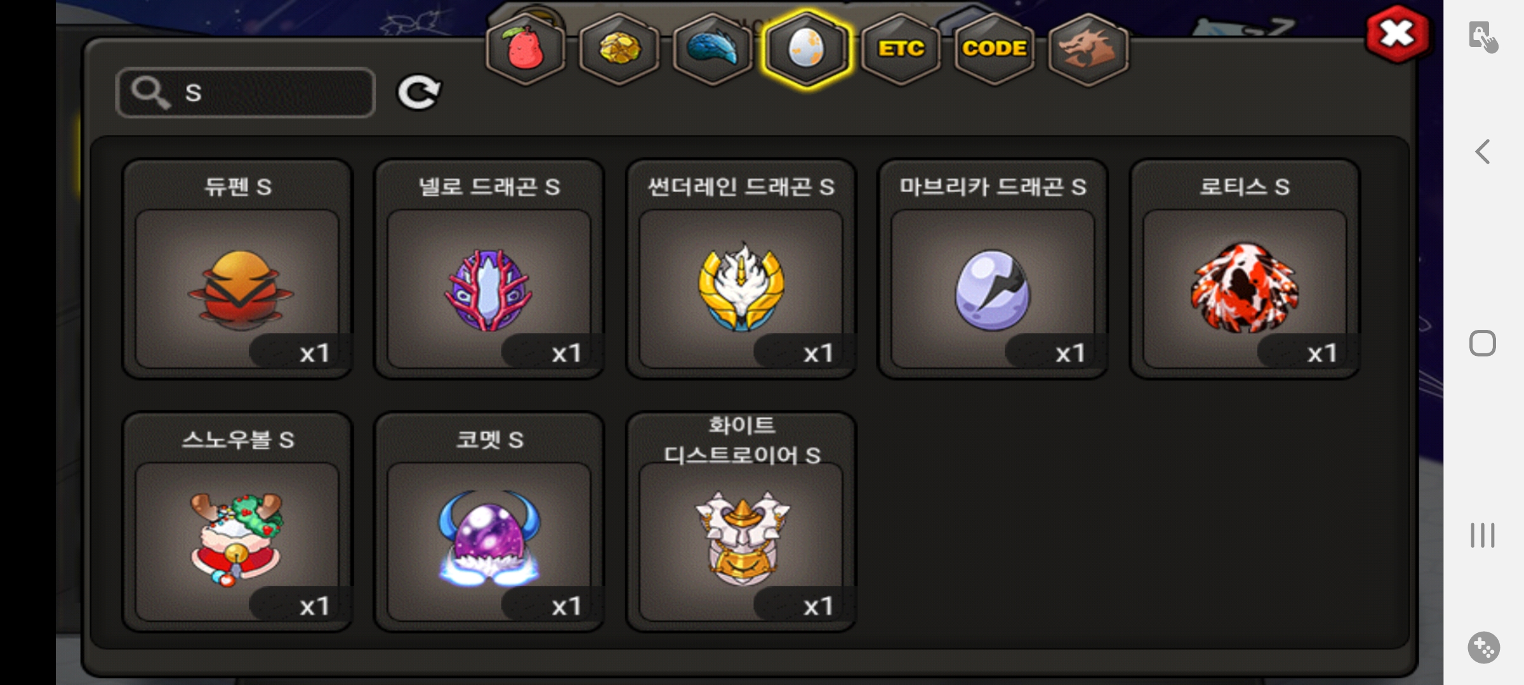Choose the 스노우볼 S egg
The image size is (1524, 685).
(237, 521)
